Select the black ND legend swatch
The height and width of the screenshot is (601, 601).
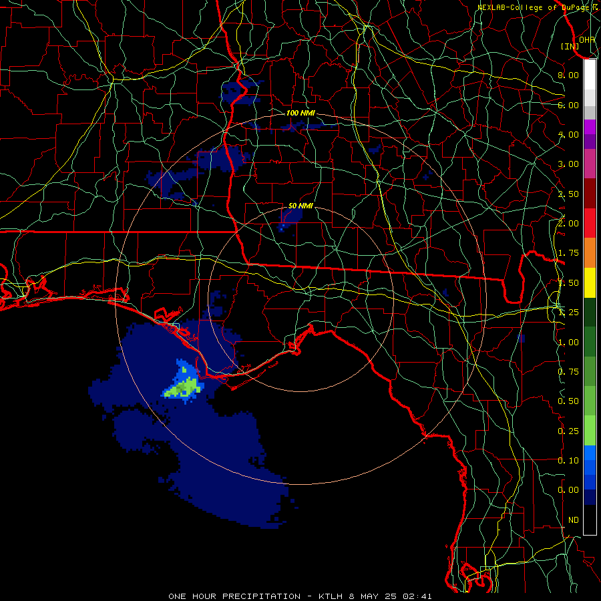click(590, 520)
